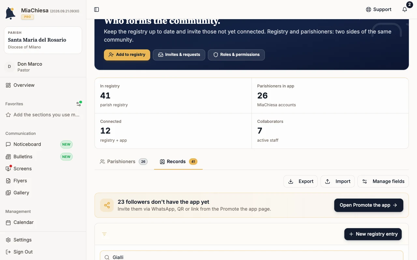Open the Calendar in Management
Viewport: 417px width, 260px height.
43,222
